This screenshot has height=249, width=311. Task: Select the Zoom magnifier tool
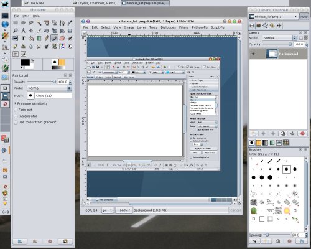[16, 31]
